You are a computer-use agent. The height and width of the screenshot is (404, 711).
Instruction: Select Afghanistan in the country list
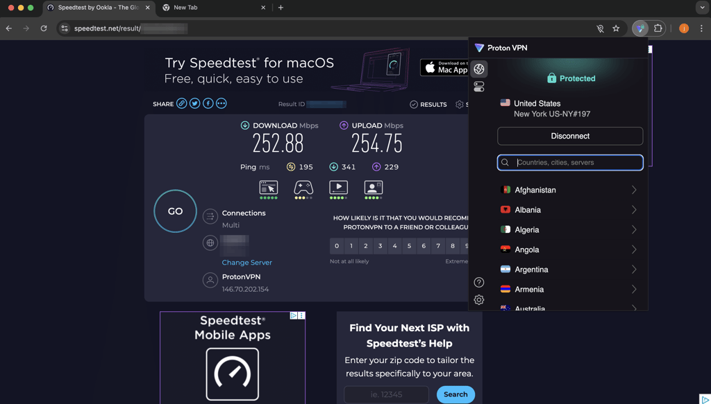click(x=569, y=190)
